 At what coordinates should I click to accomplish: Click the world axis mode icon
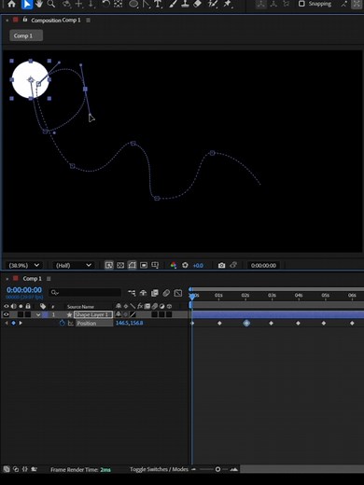(x=273, y=4)
